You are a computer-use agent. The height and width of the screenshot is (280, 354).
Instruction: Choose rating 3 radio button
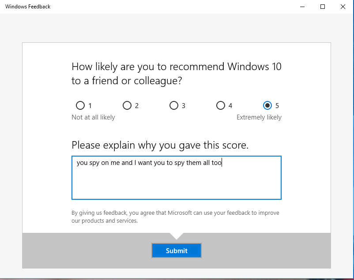[174, 105]
